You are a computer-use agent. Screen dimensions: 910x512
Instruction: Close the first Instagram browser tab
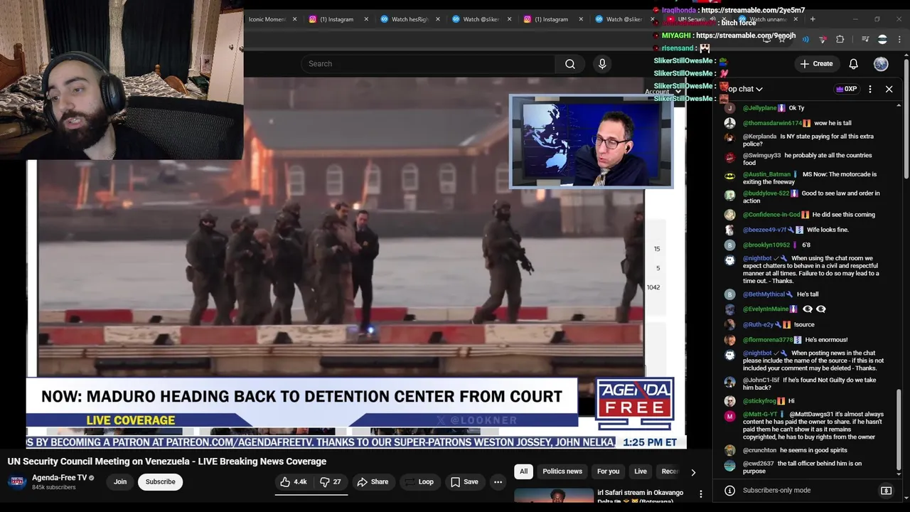[x=366, y=19]
